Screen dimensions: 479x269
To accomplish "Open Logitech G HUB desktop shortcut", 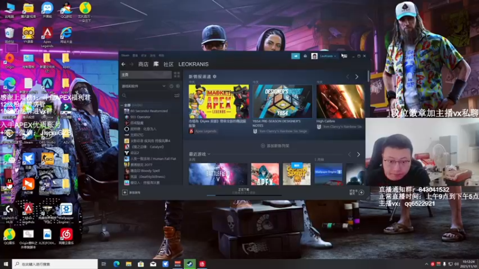I will click(x=9, y=213).
